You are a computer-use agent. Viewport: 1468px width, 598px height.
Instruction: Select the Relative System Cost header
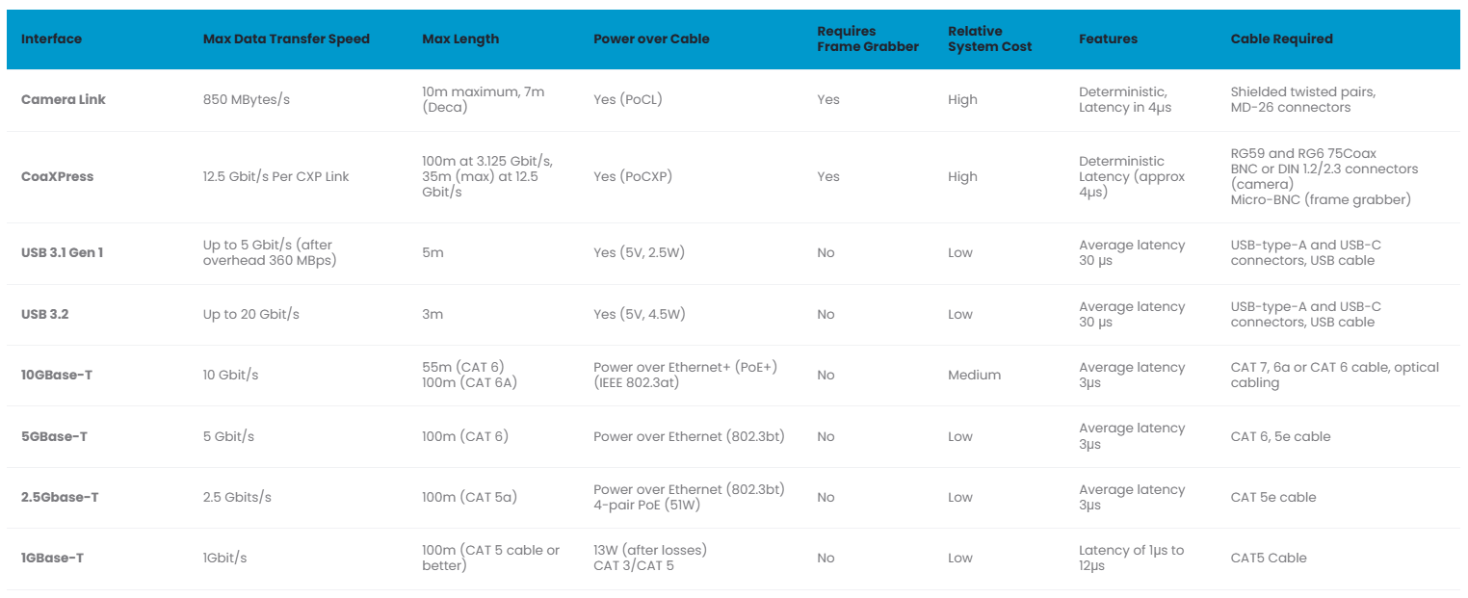(x=989, y=39)
